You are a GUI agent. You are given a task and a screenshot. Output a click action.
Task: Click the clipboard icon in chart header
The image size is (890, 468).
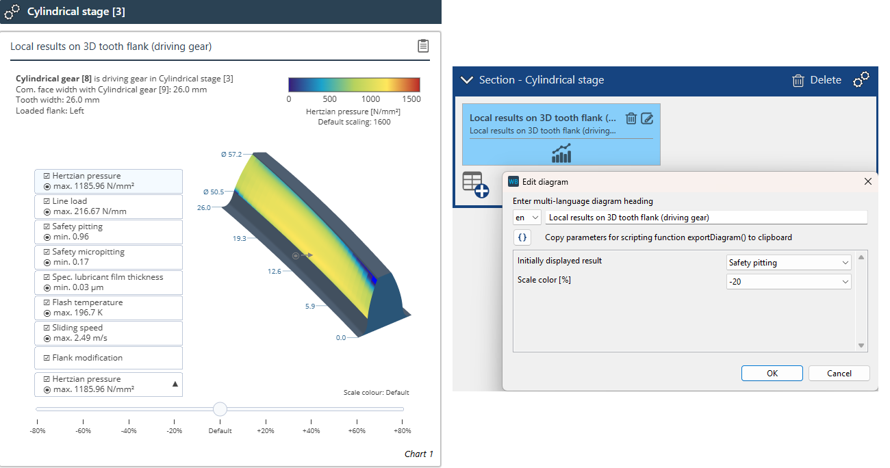point(423,47)
